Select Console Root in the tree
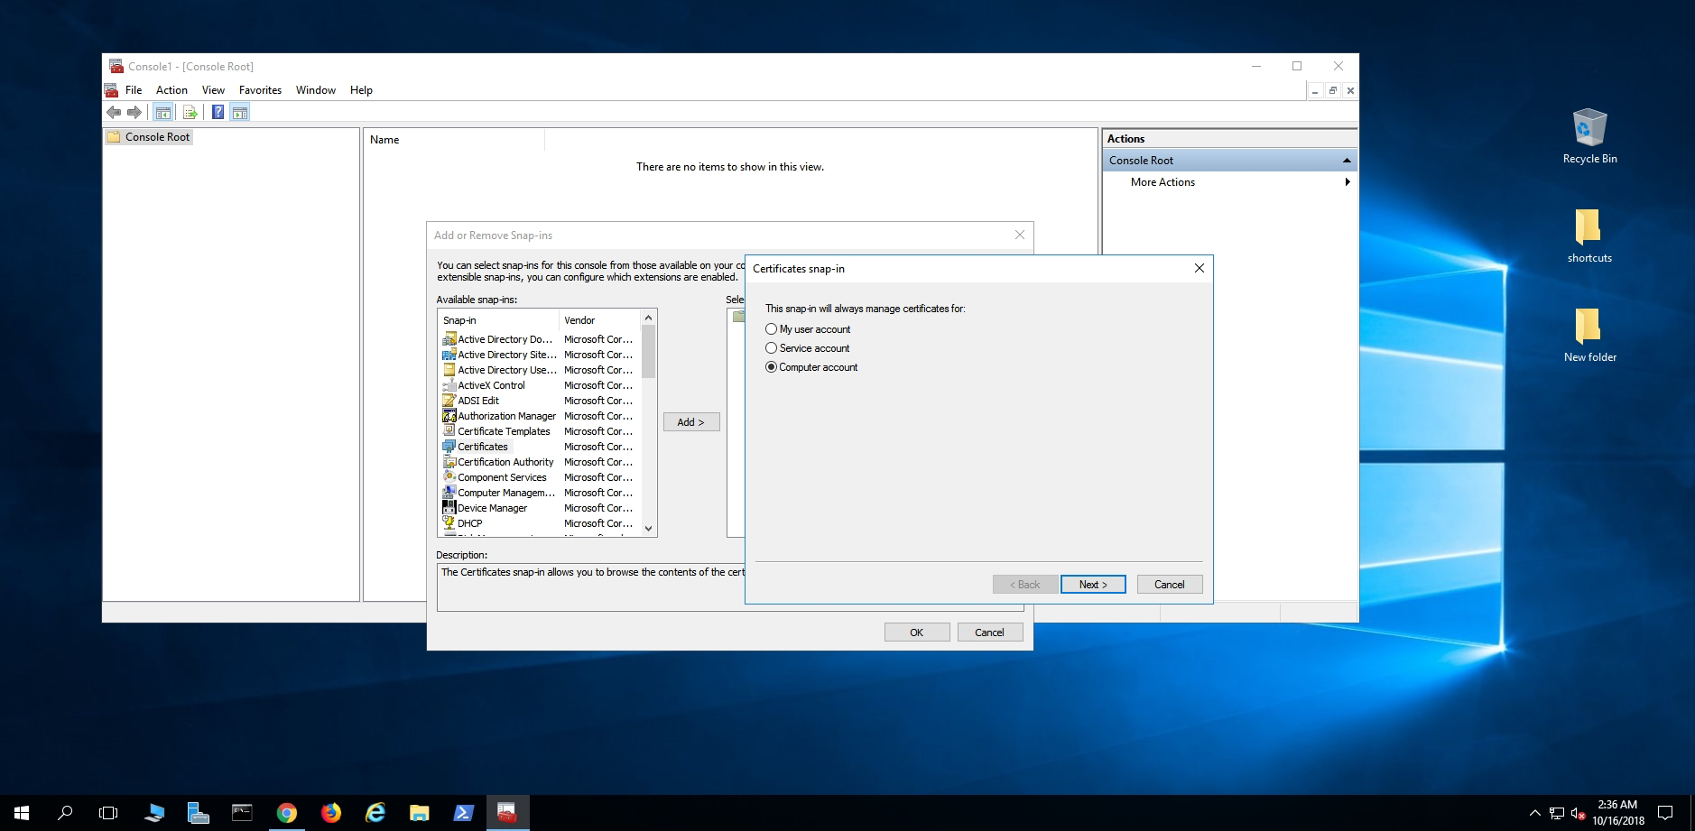 pyautogui.click(x=149, y=137)
